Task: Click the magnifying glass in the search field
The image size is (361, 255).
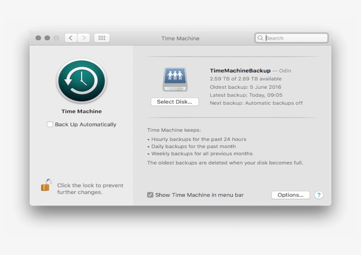Action: [260, 38]
